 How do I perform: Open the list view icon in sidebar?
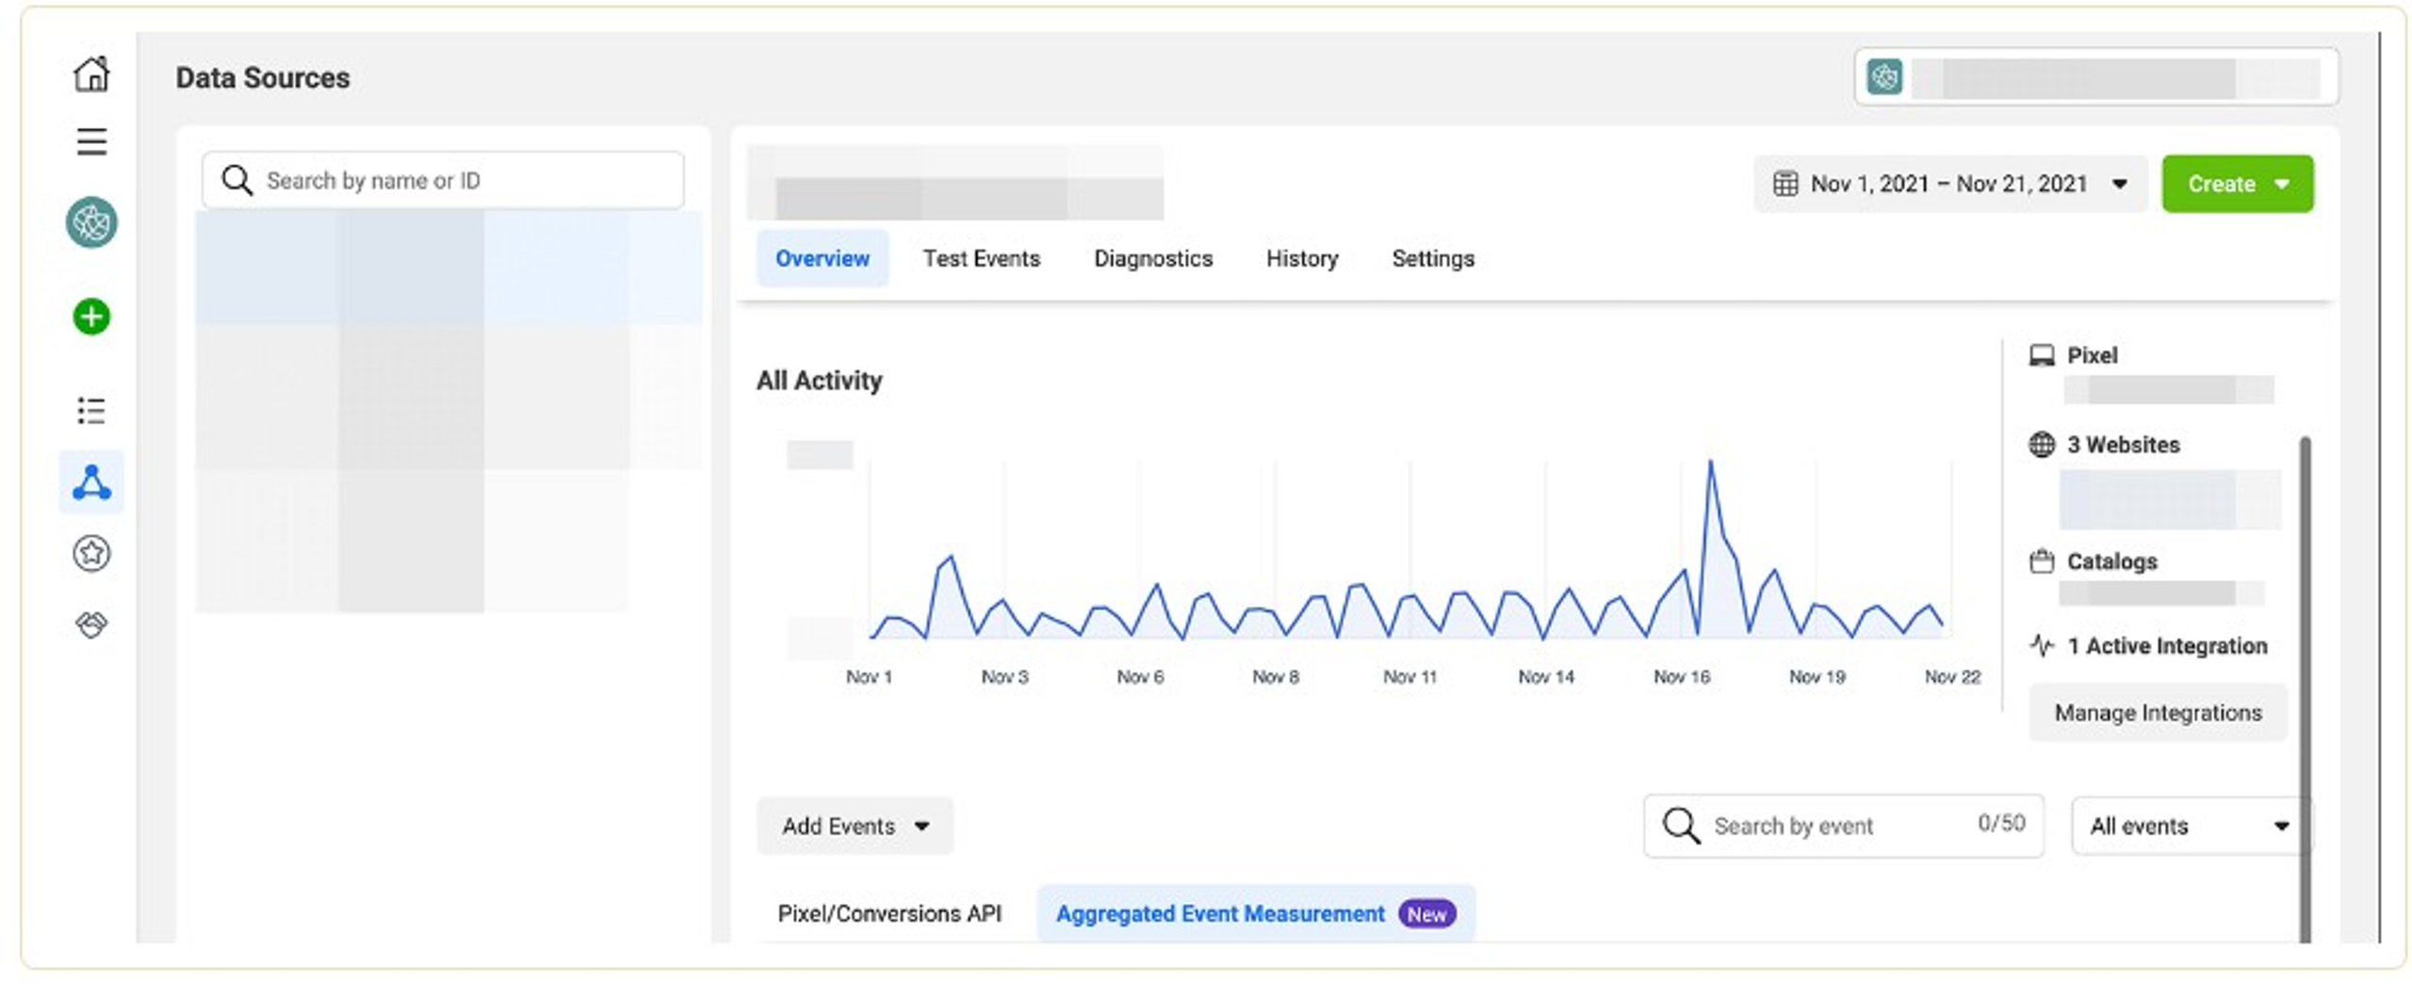[x=91, y=411]
